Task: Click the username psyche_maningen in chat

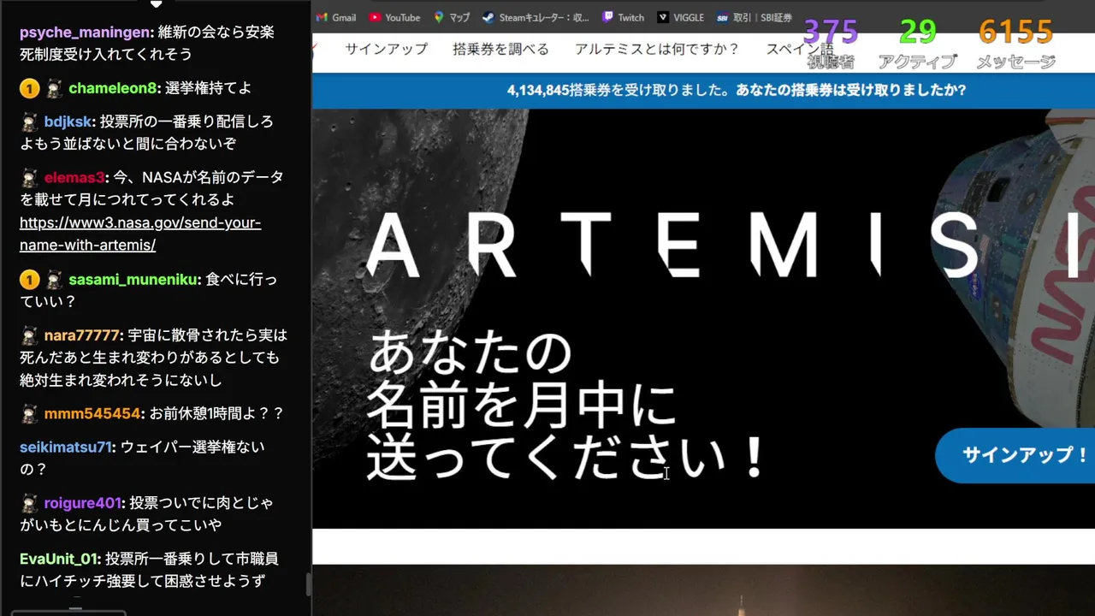Action: [86, 33]
